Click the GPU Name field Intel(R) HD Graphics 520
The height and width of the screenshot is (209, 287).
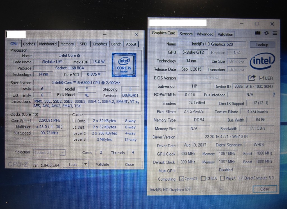click(212, 44)
